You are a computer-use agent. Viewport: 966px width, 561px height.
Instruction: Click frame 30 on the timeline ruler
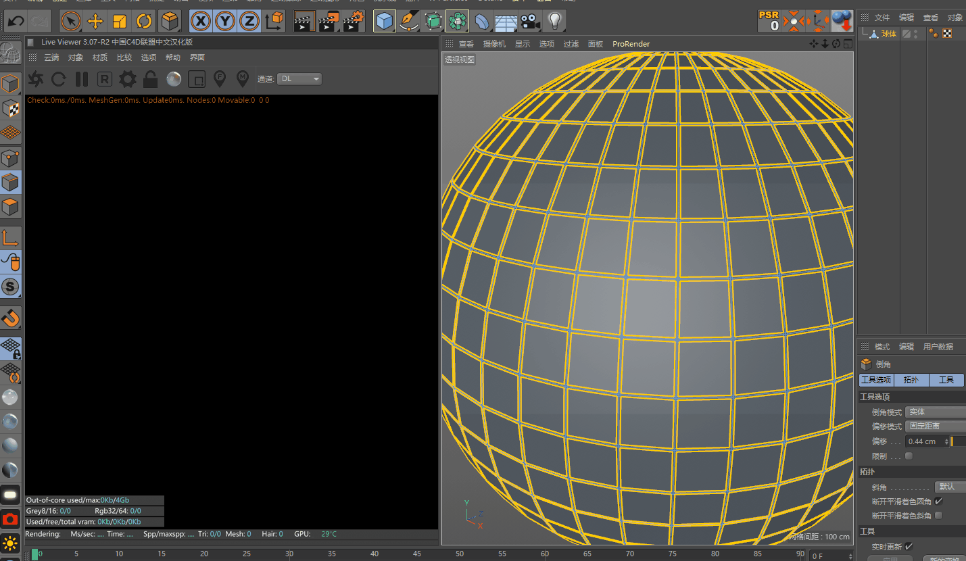(x=289, y=554)
